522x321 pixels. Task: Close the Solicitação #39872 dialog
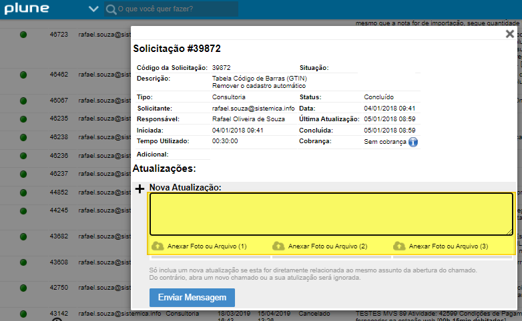pyautogui.click(x=510, y=34)
